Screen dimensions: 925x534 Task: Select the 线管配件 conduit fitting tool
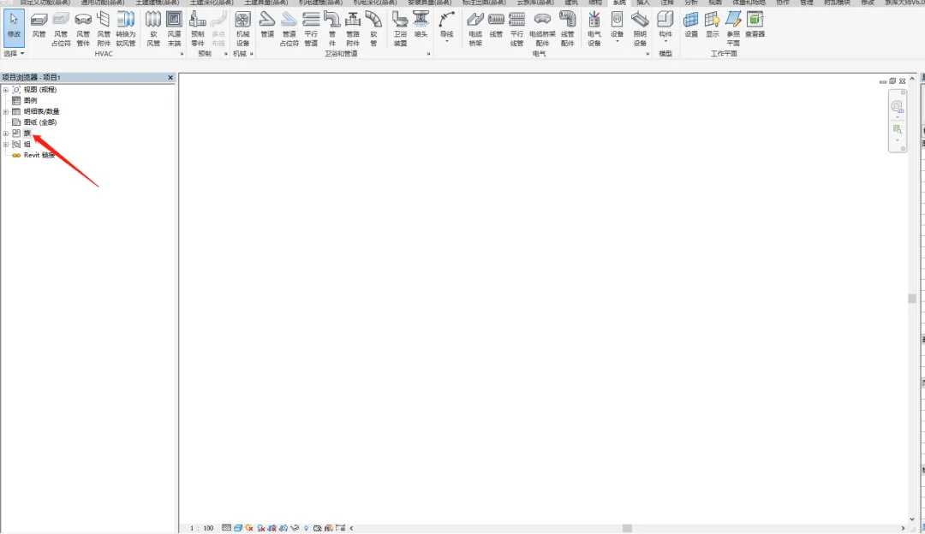(x=568, y=29)
